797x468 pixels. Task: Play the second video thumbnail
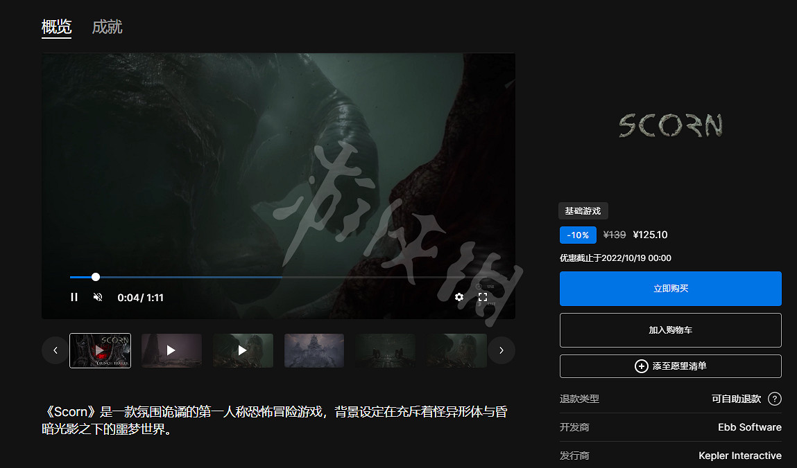pyautogui.click(x=171, y=350)
